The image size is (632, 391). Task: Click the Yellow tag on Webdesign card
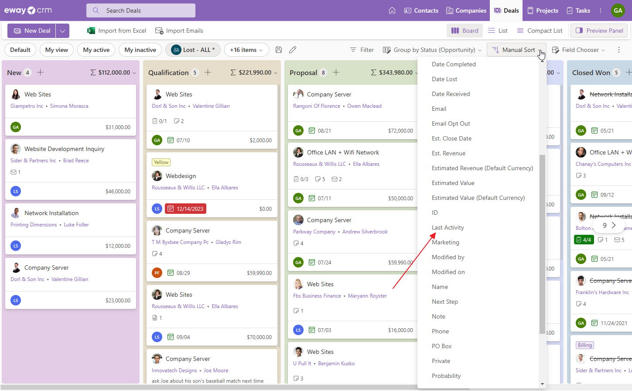pyautogui.click(x=161, y=162)
